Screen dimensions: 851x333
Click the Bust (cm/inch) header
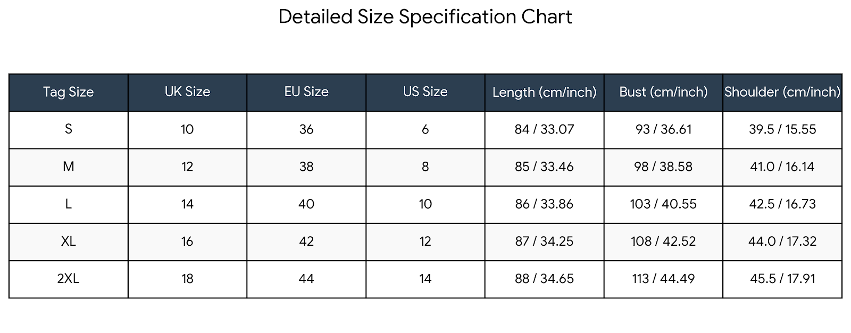click(x=663, y=92)
